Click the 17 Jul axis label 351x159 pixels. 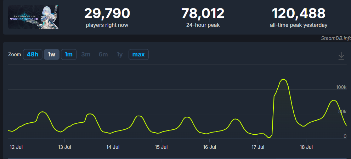[x=258, y=147]
